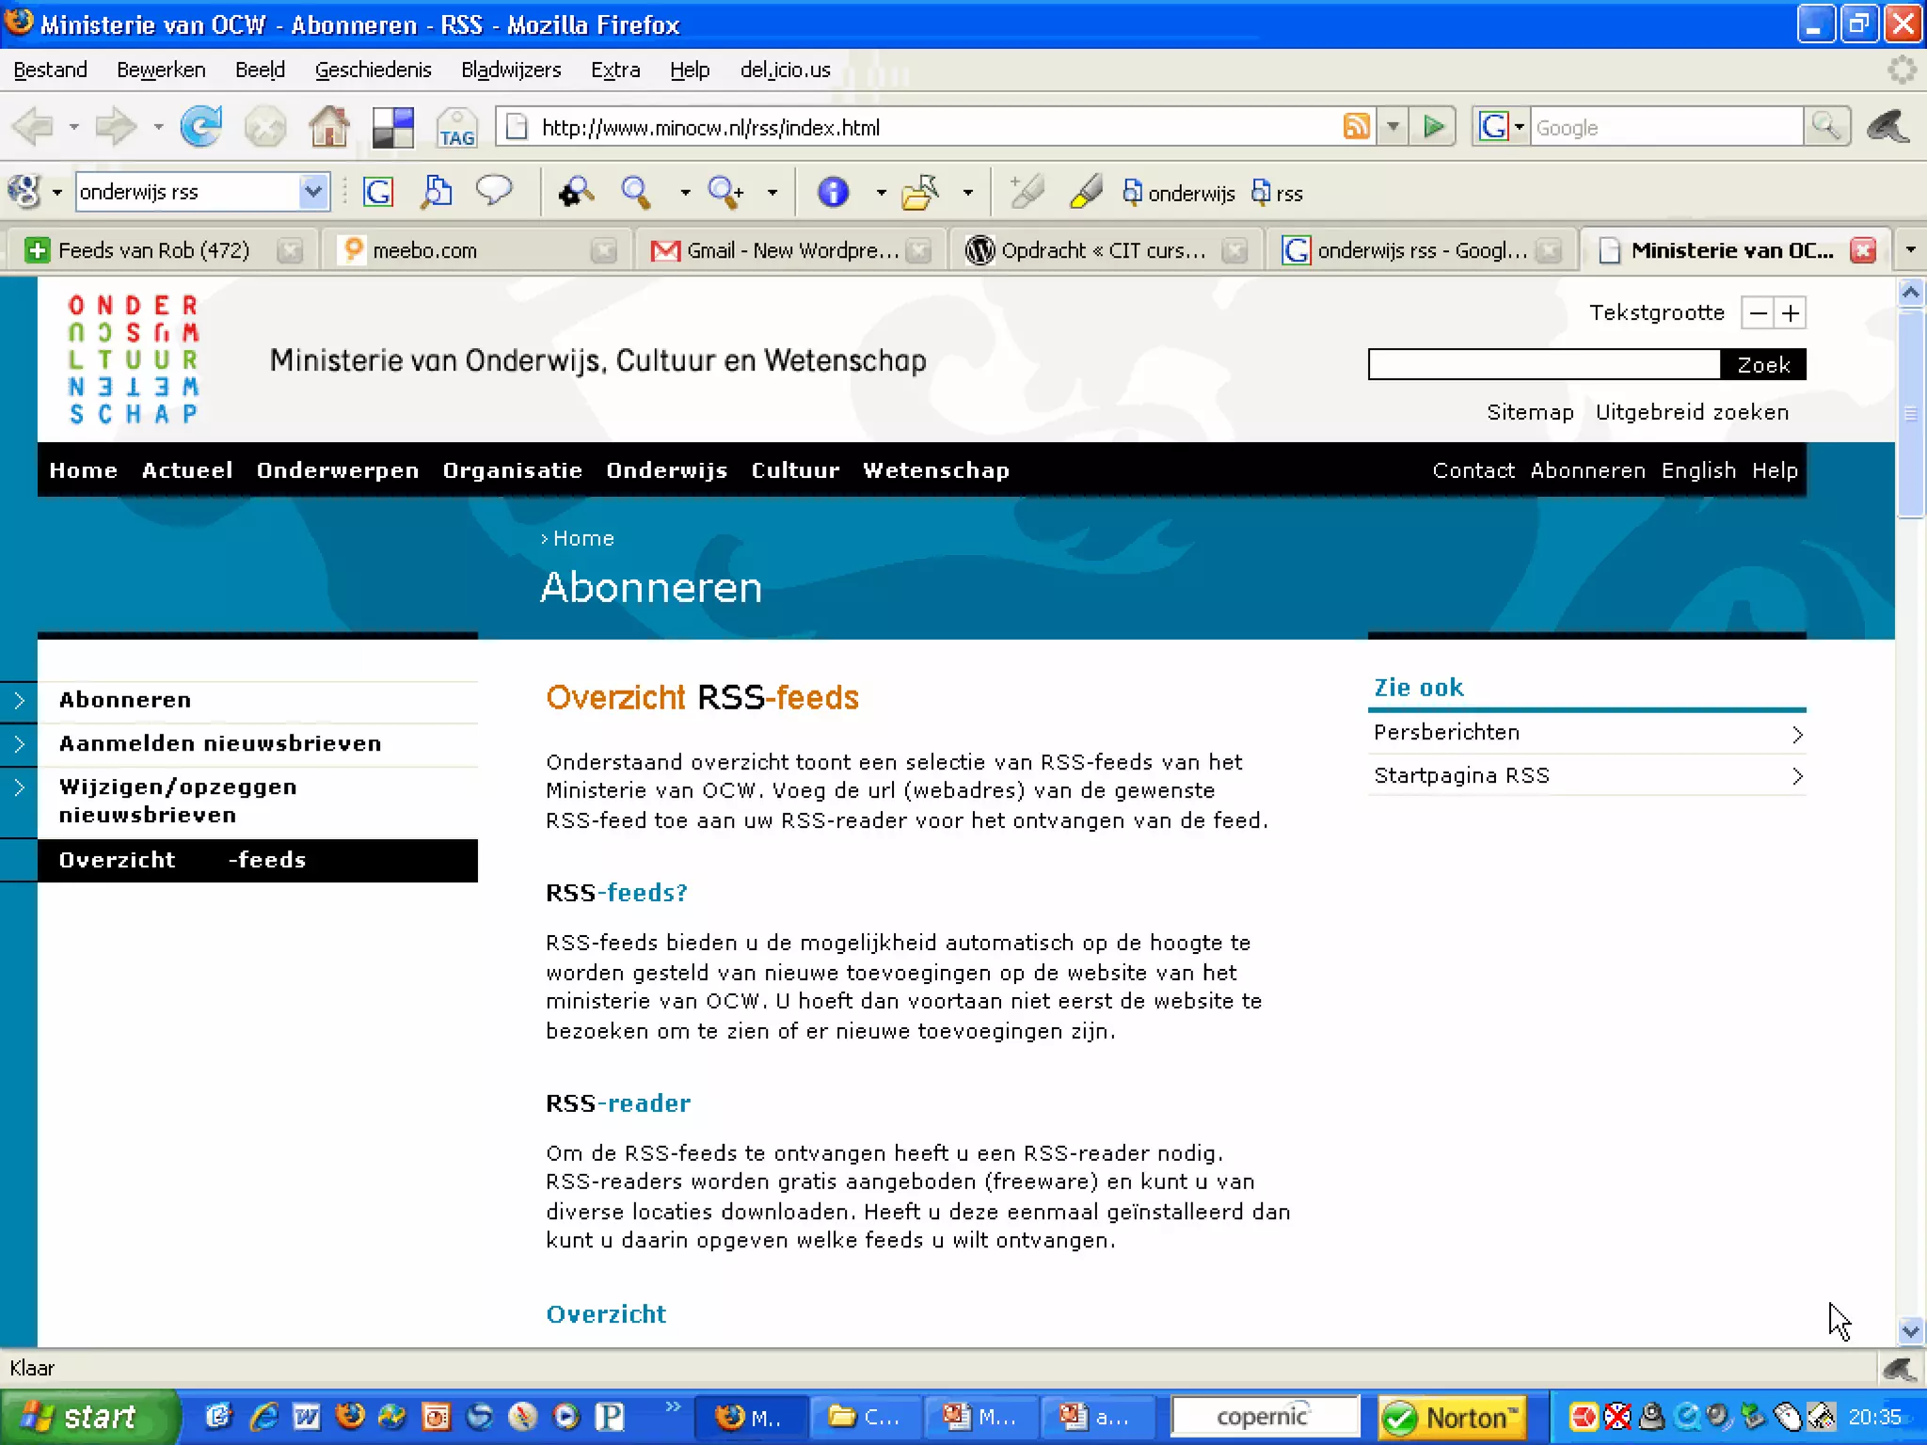Click the orange RSS feed icon in the address bar
This screenshot has width=1927, height=1445.
click(x=1356, y=126)
